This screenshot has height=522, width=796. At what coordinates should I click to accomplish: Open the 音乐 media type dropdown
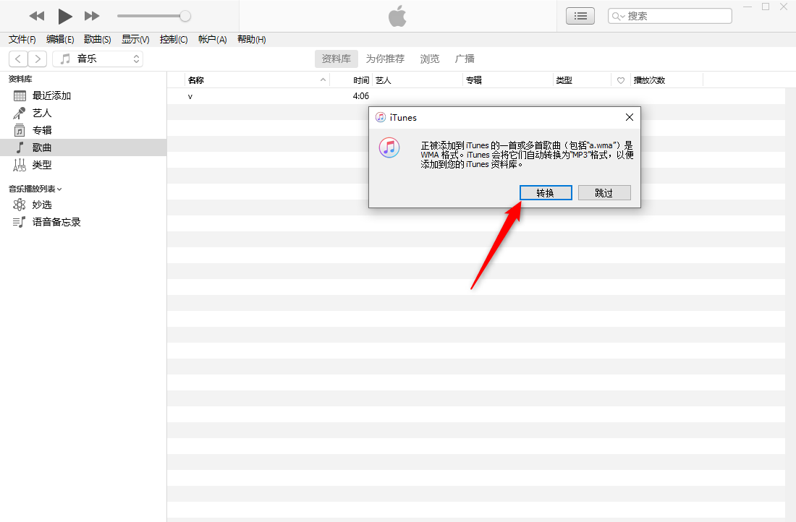point(98,59)
